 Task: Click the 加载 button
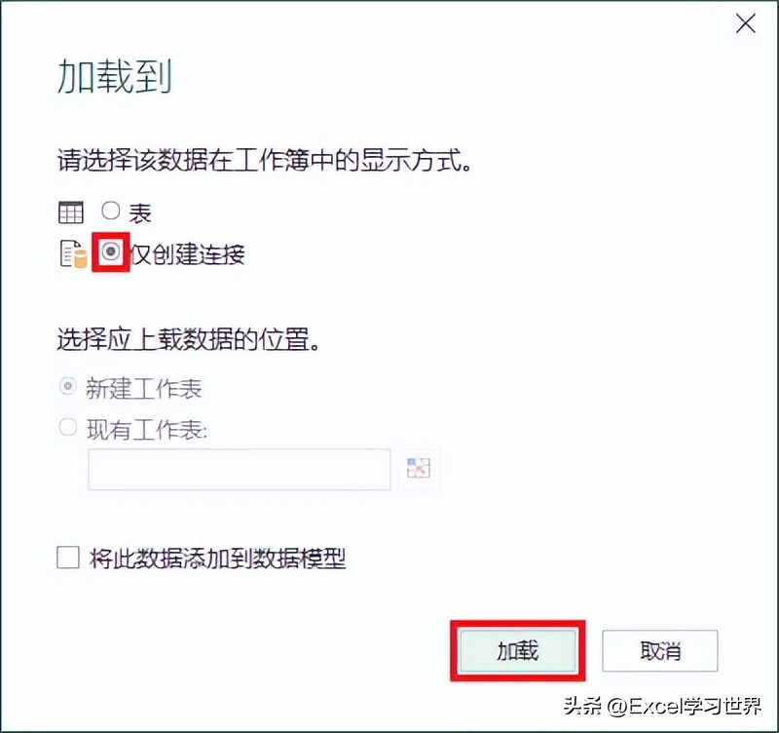pos(518,650)
